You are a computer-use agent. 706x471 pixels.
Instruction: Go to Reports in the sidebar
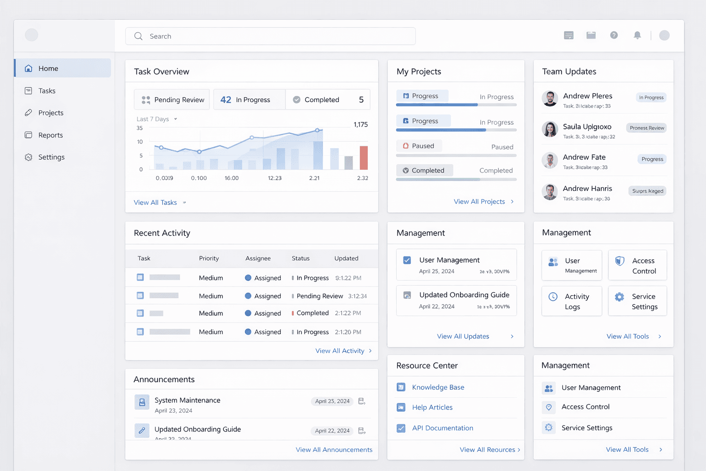pyautogui.click(x=51, y=135)
